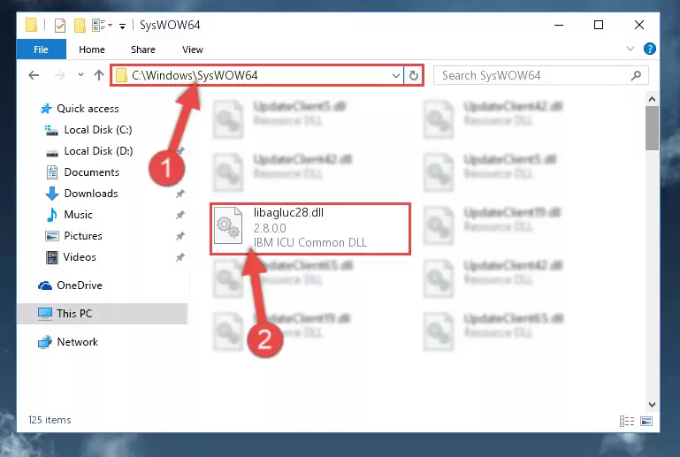The width and height of the screenshot is (680, 457).
Task: Minimize the SysWOW64 window
Action: tap(559, 25)
